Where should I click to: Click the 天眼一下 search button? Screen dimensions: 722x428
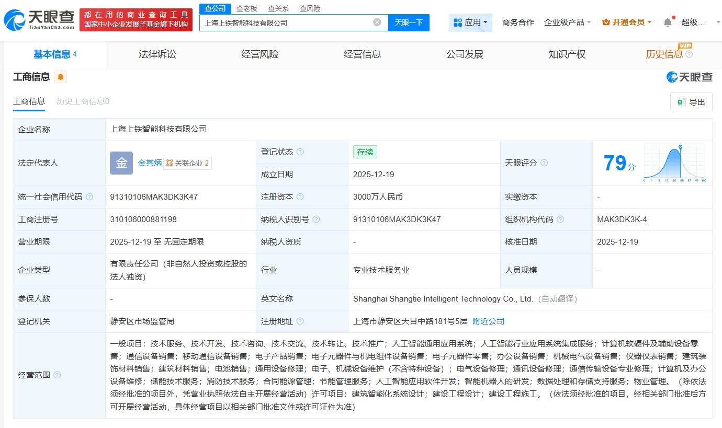pos(409,22)
